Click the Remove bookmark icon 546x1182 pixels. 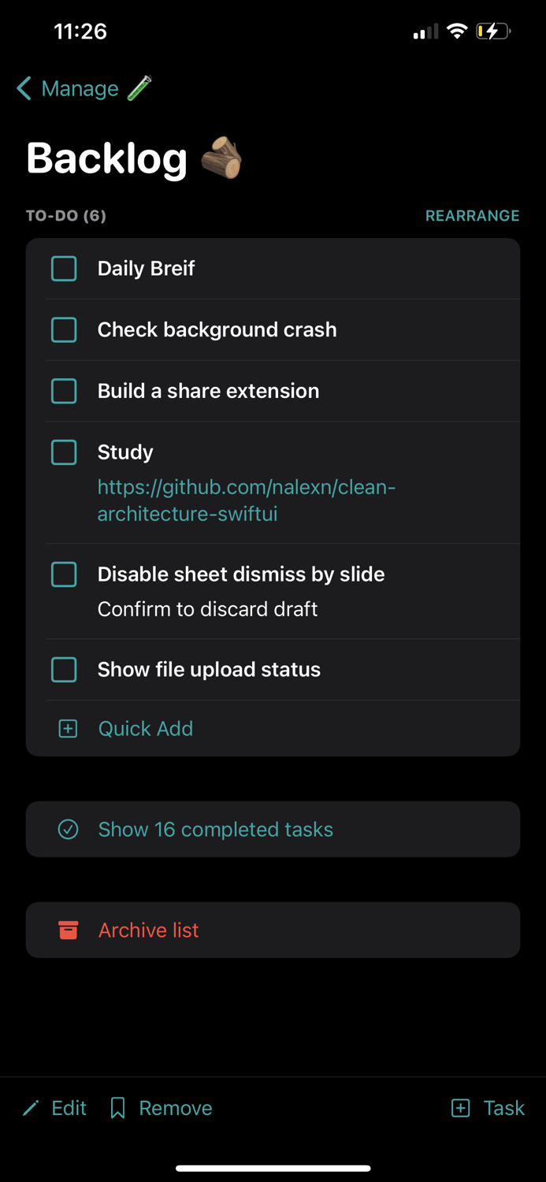(x=118, y=1108)
